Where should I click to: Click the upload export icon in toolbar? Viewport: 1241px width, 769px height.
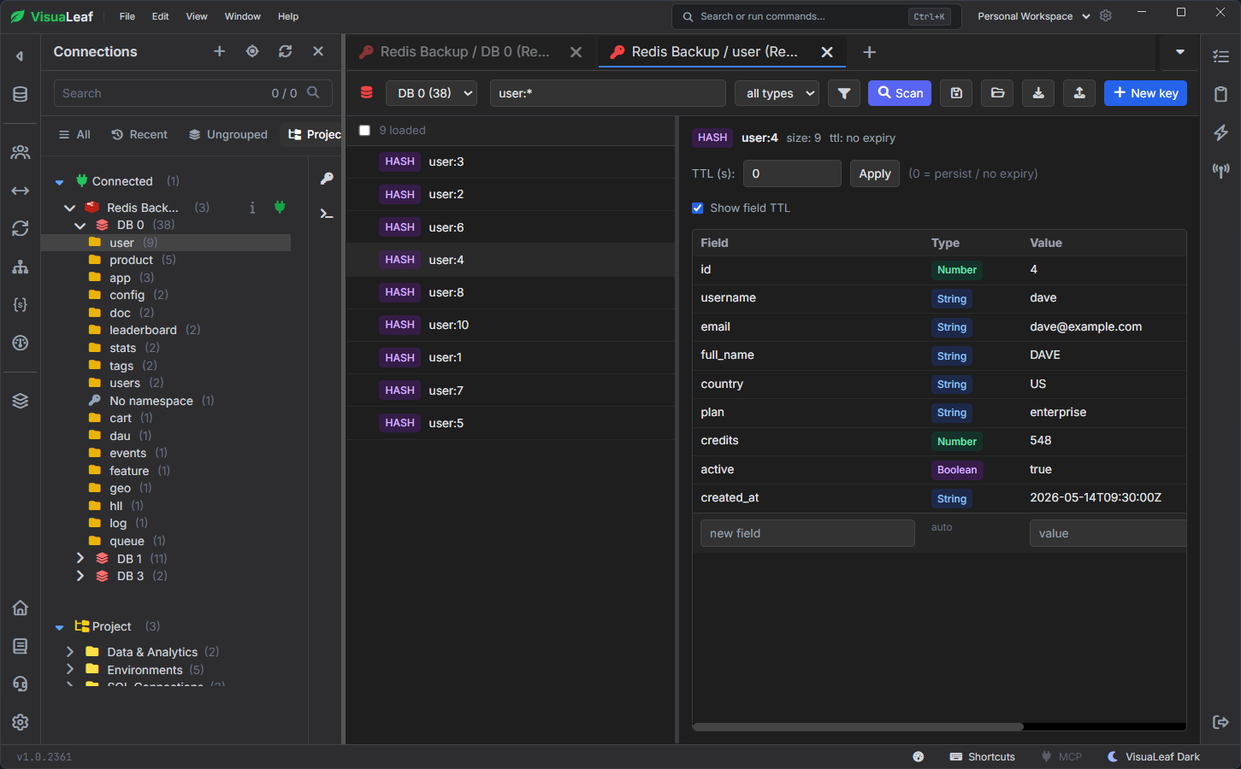(x=1079, y=93)
